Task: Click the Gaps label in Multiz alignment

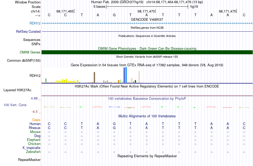Action: pos(36,120)
